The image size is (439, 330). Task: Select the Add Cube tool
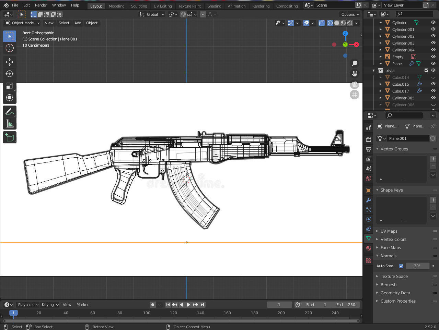(10, 138)
